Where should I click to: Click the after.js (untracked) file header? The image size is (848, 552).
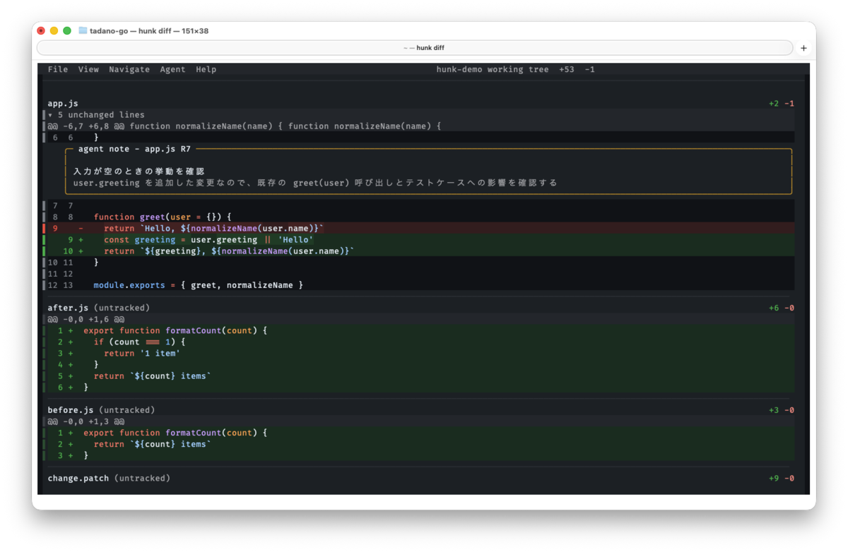pyautogui.click(x=99, y=308)
